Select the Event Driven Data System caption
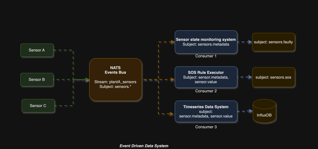 pyautogui.click(x=144, y=146)
